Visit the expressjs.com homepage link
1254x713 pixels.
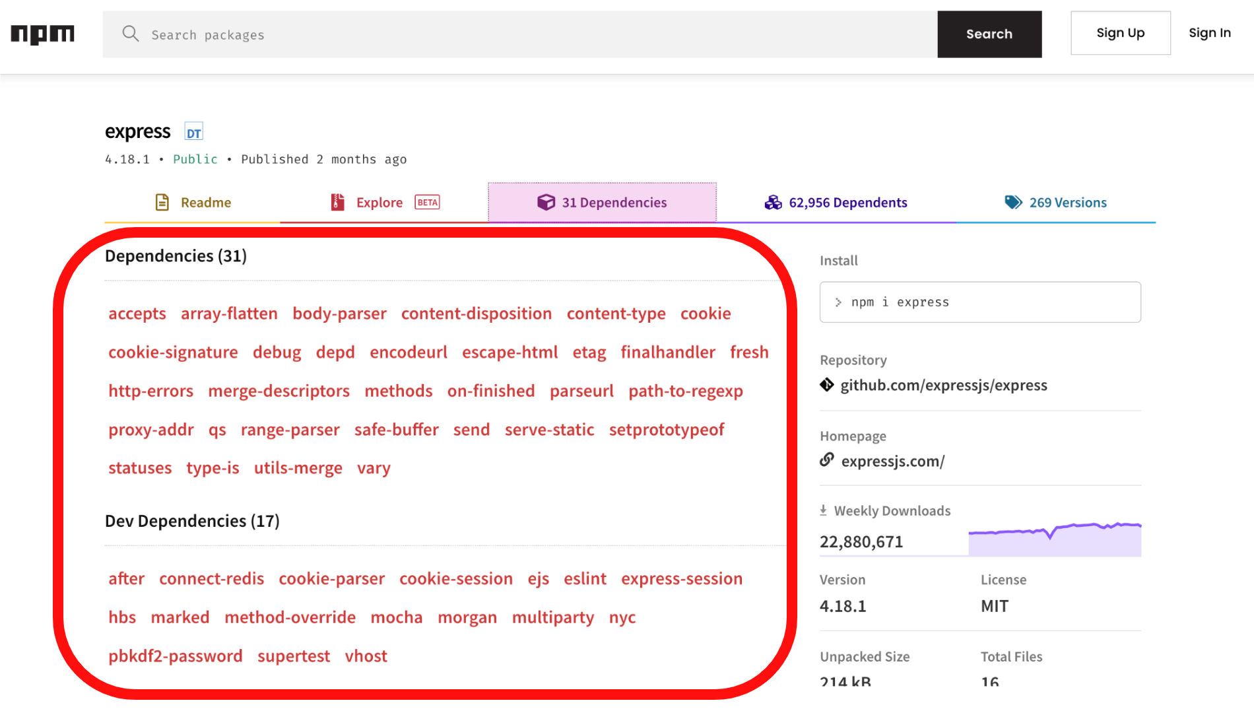893,461
